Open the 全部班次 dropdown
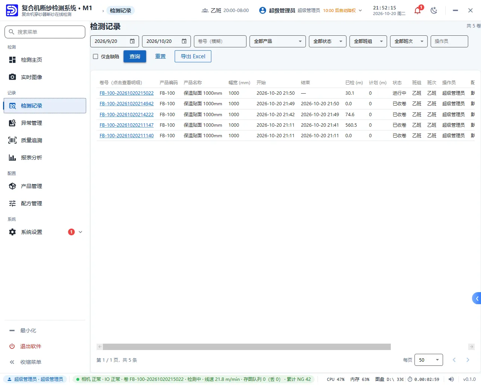481x385 pixels. pos(409,41)
